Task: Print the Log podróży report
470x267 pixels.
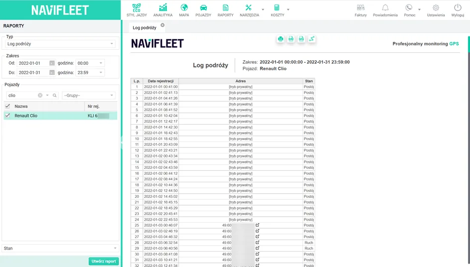Action: coord(281,39)
